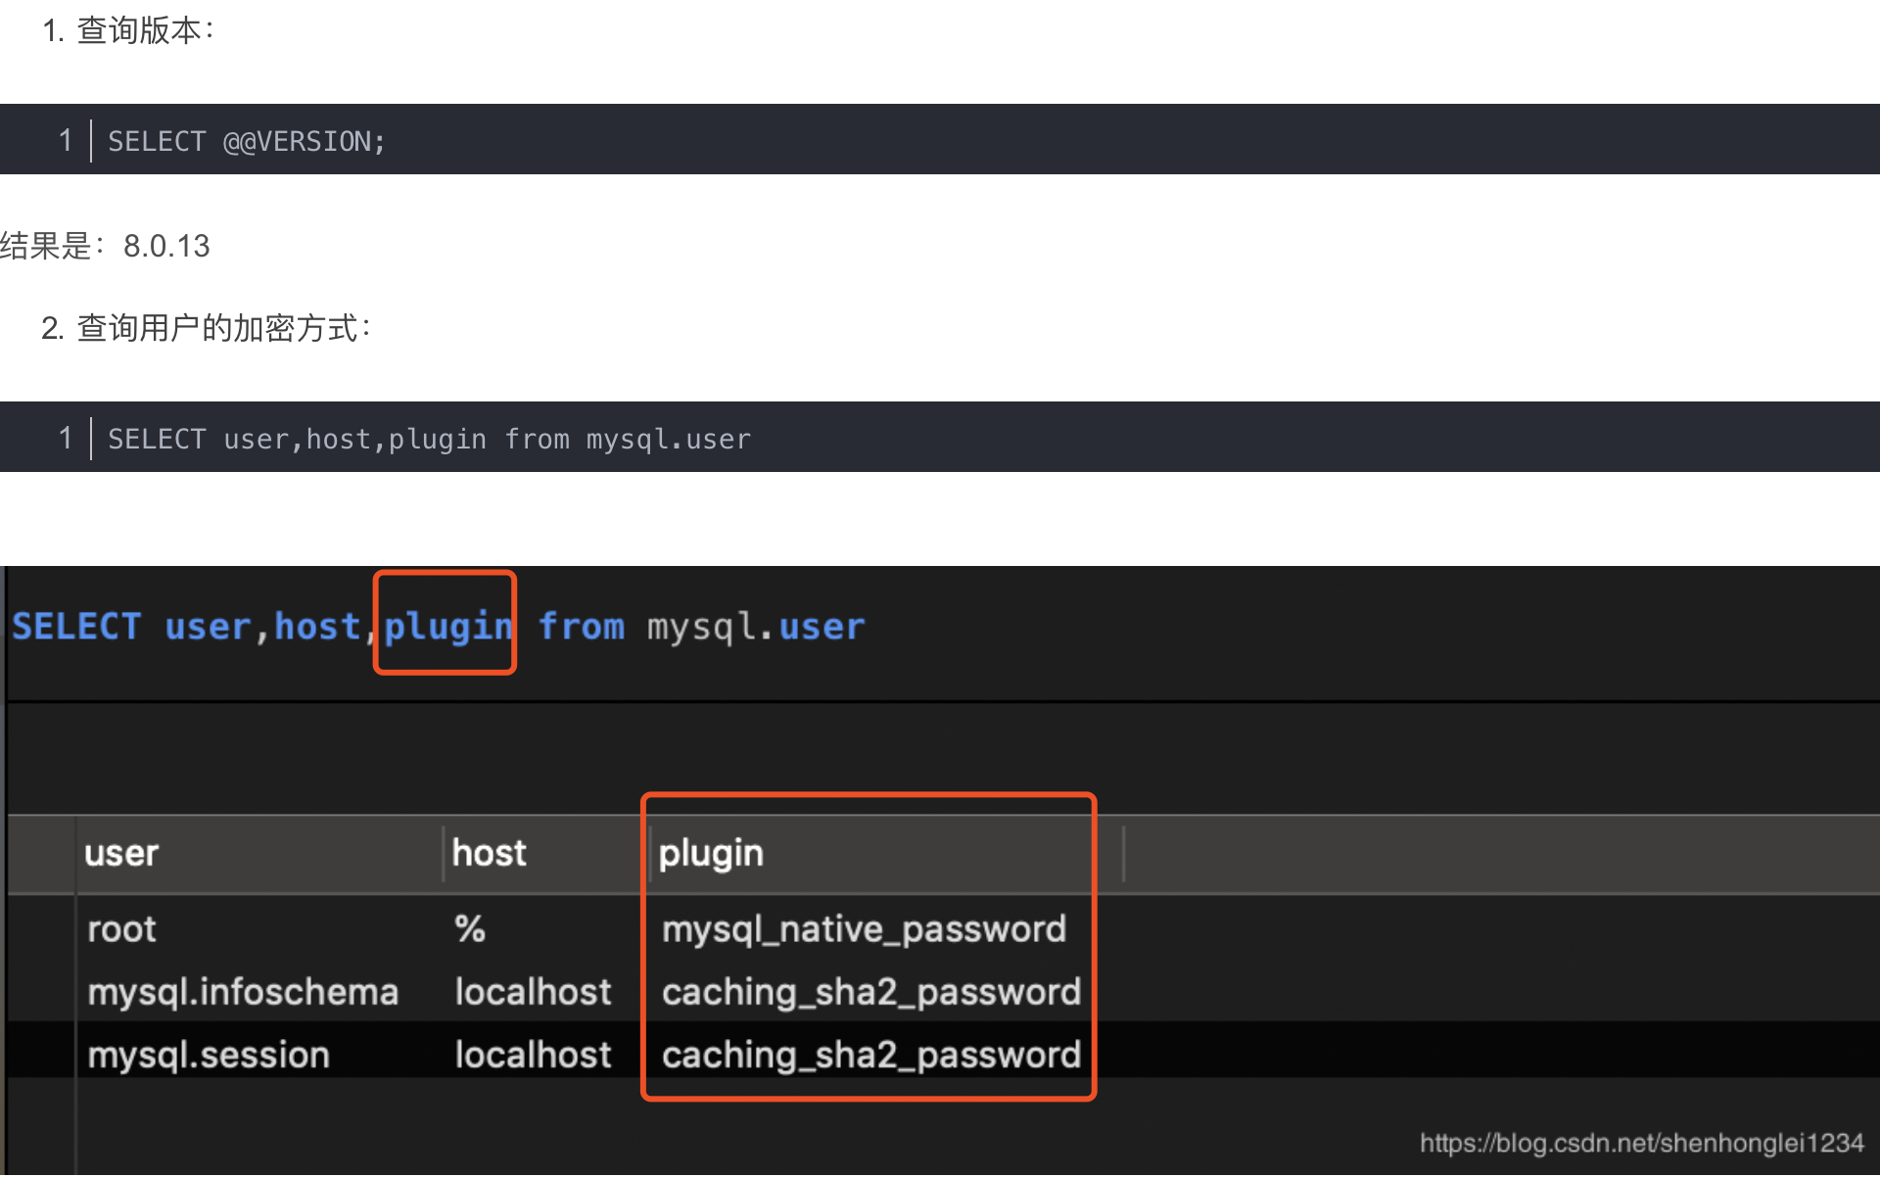The height and width of the screenshot is (1177, 1880).
Task: Click the mysql_native_password plugin cell
Action: [x=864, y=928]
